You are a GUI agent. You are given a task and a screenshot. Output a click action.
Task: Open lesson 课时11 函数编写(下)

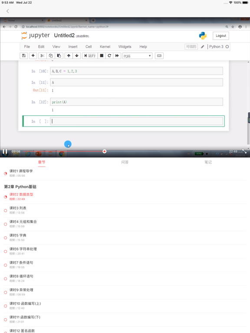click(125, 319)
